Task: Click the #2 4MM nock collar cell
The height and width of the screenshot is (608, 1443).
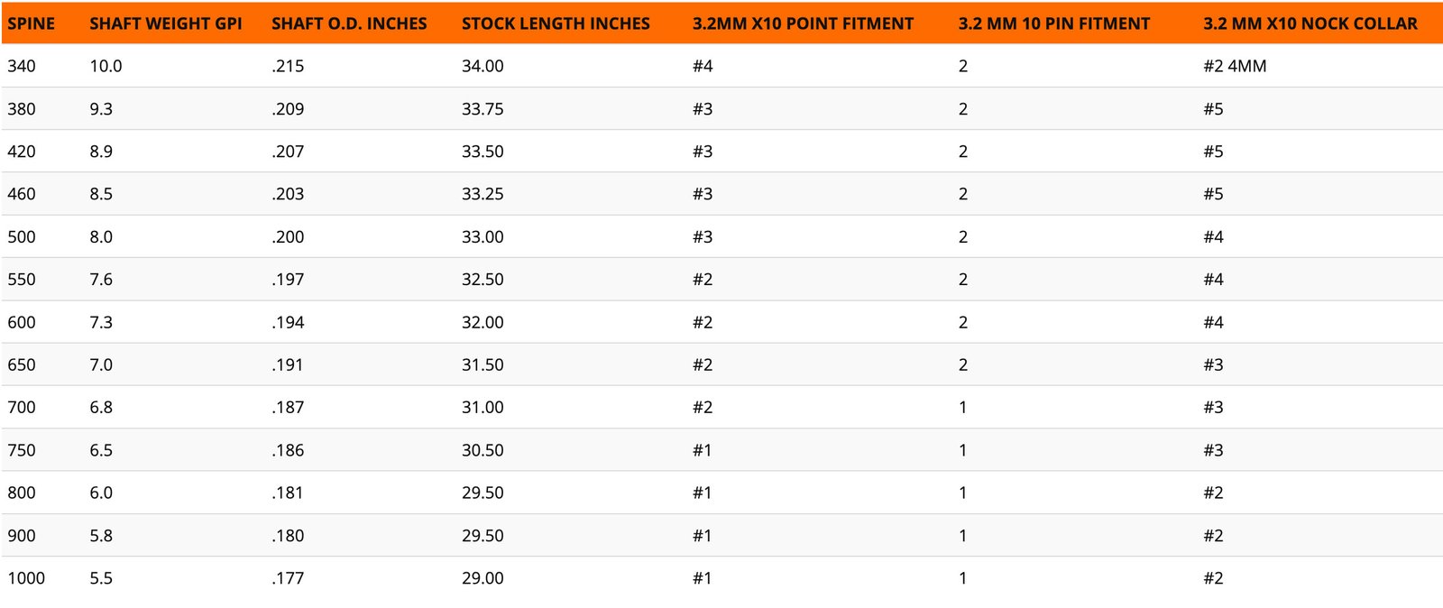Action: (x=1234, y=67)
